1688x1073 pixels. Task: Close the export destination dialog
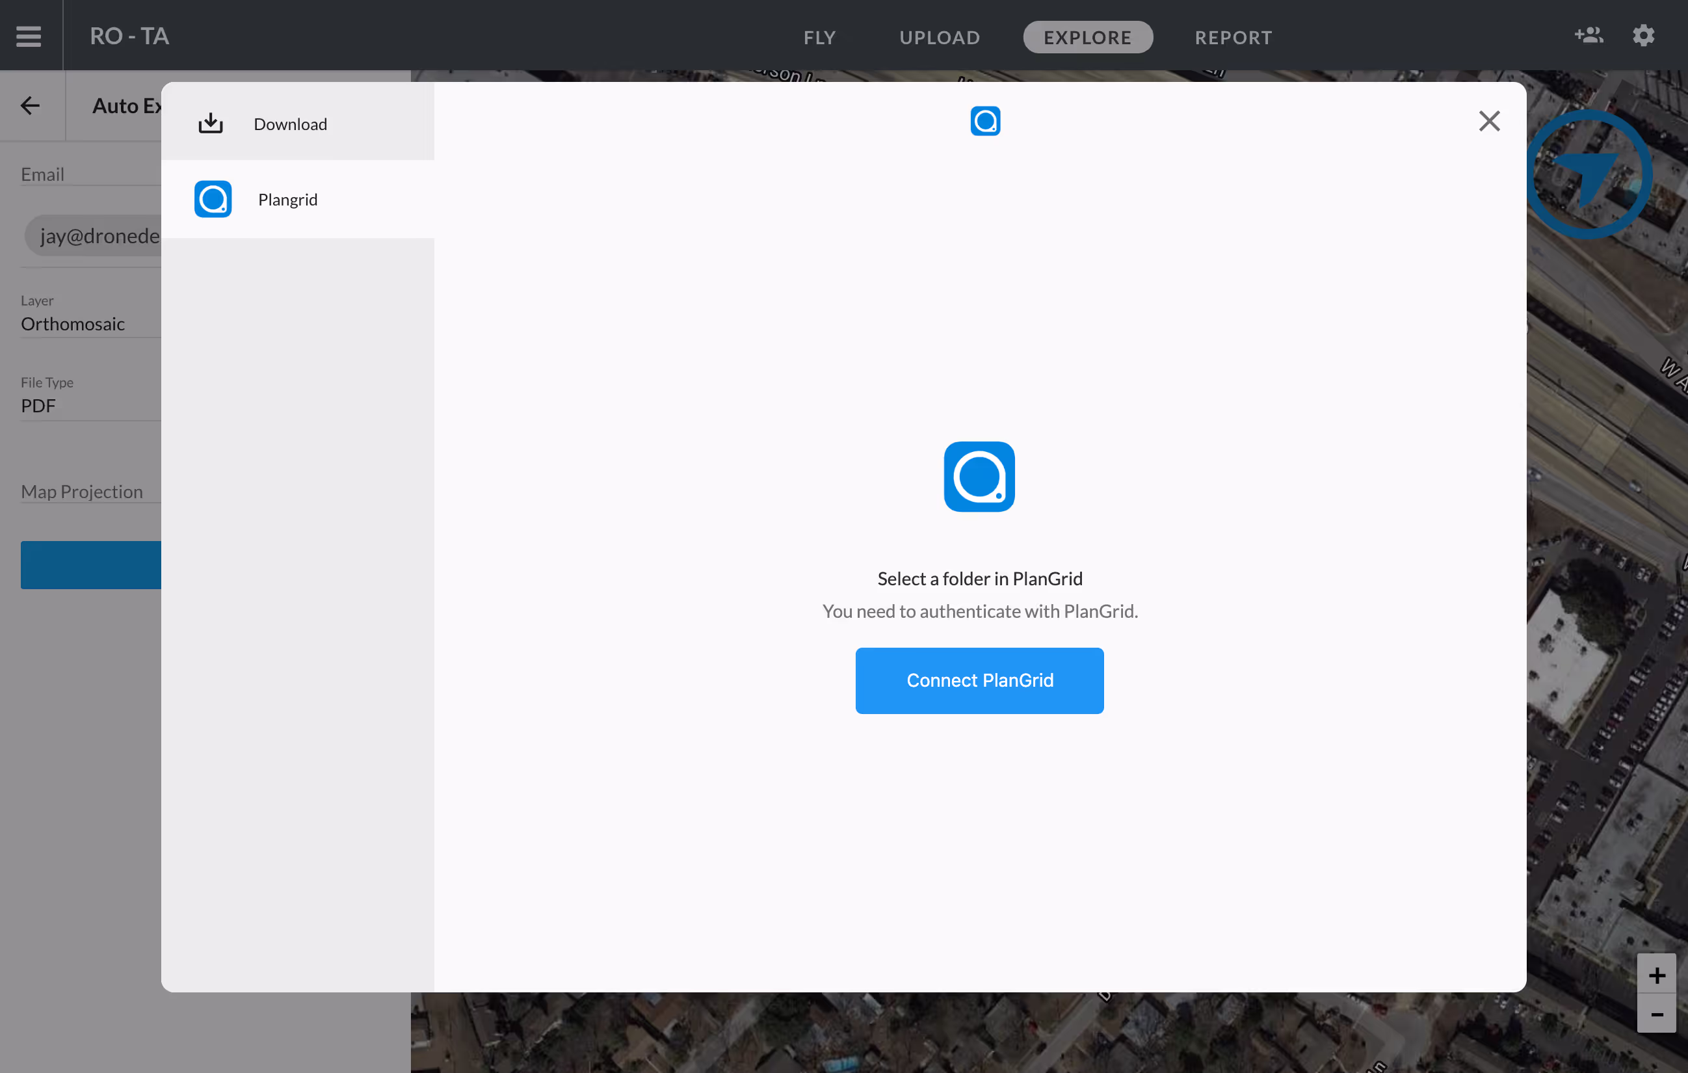click(1488, 121)
